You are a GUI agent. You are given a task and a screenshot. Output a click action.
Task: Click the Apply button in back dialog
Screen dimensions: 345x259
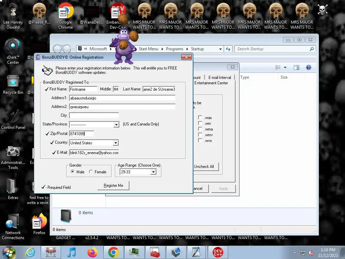coord(223,189)
